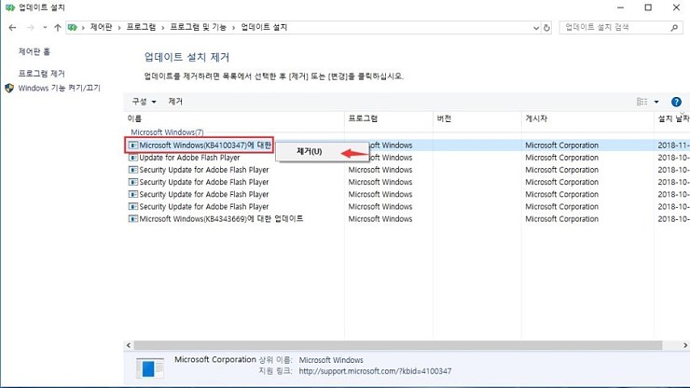Viewport: 690px width, 388px height.
Task: Close the 업데이트 설치 window
Action: 676,7
